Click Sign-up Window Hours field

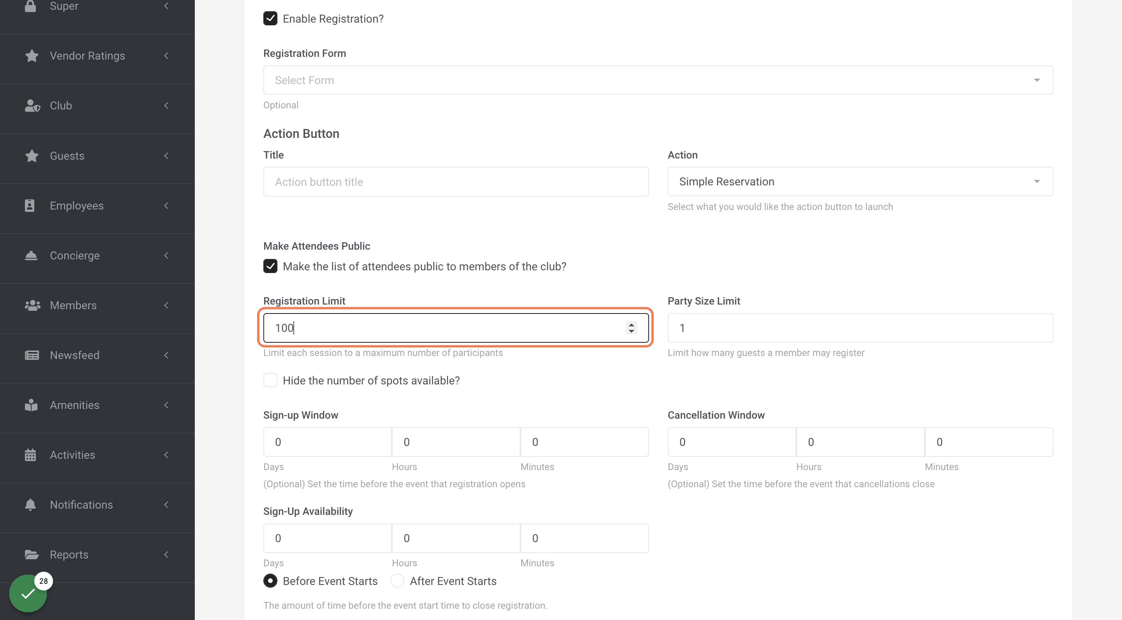[456, 442]
